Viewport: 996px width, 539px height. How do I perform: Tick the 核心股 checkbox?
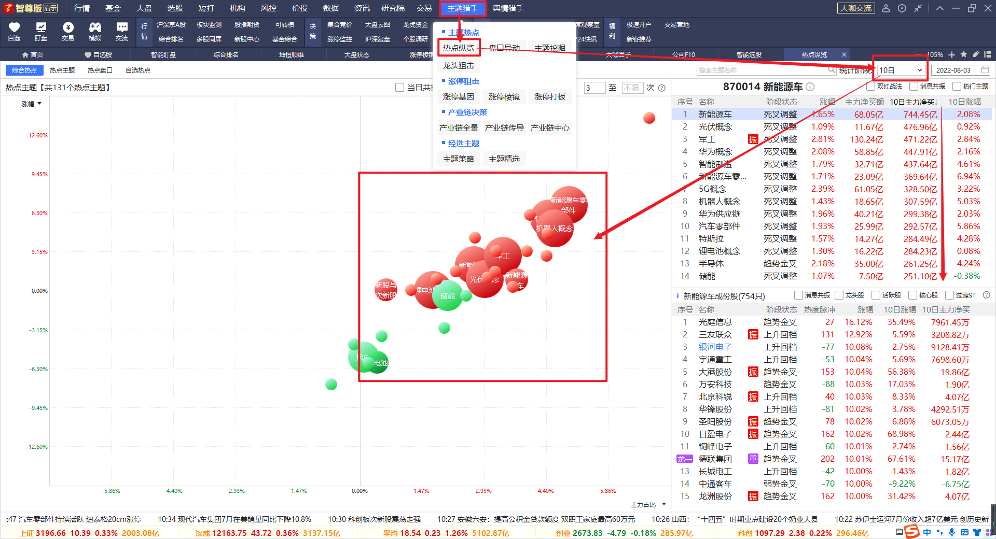tap(913, 295)
